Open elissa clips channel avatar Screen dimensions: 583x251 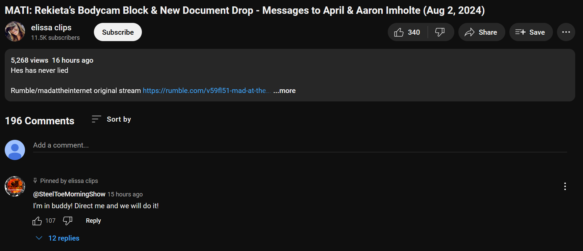(x=15, y=32)
